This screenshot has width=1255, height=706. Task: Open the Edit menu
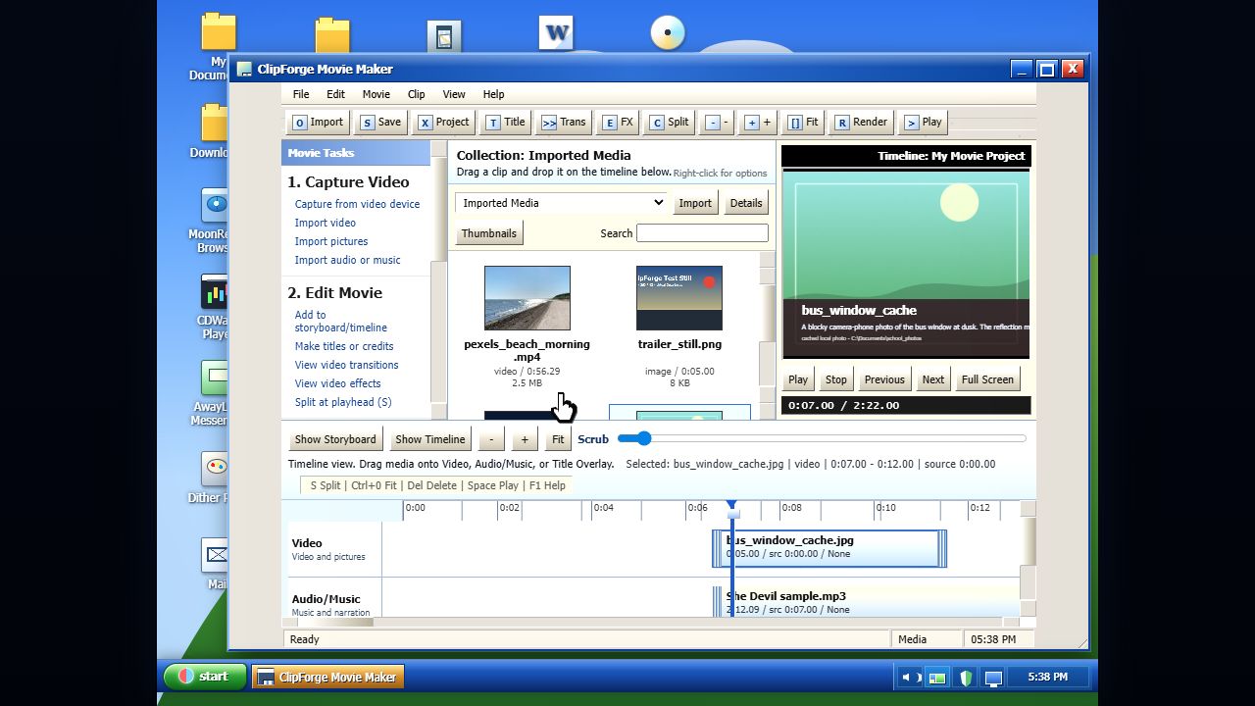pyautogui.click(x=335, y=94)
